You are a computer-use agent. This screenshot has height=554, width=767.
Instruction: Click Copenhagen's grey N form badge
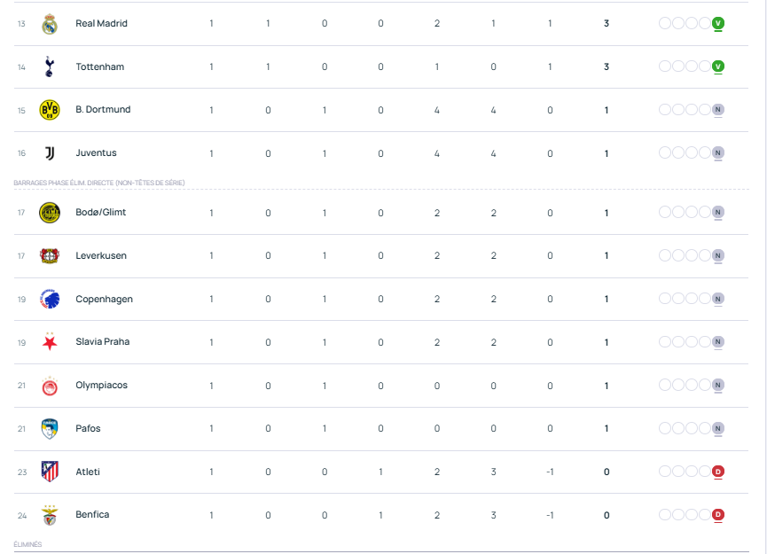click(x=718, y=300)
